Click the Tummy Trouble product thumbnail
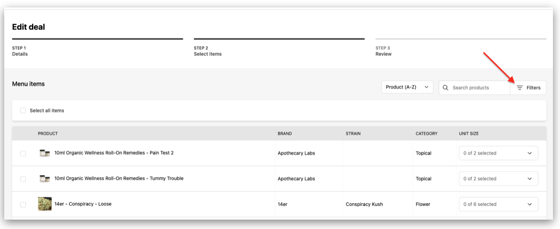 tap(45, 179)
